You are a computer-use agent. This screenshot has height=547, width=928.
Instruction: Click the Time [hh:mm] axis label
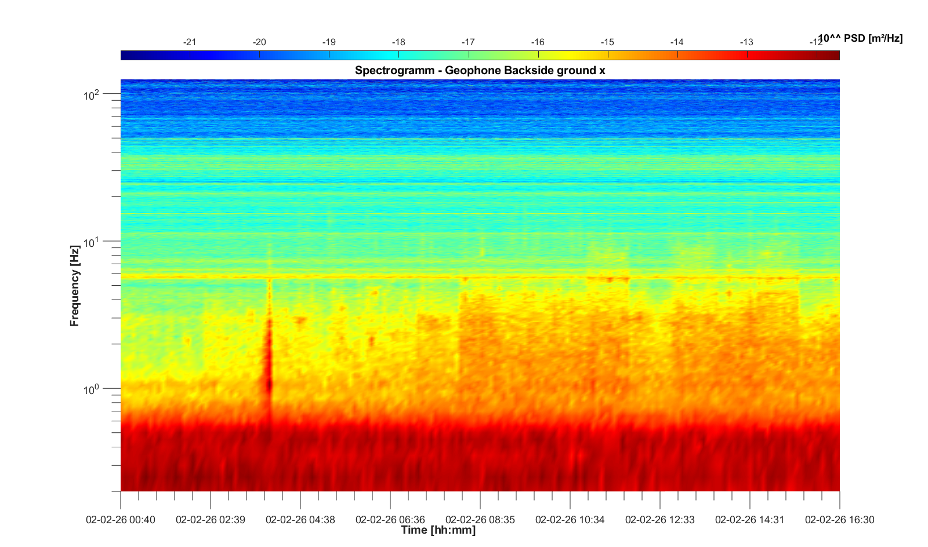coord(438,530)
